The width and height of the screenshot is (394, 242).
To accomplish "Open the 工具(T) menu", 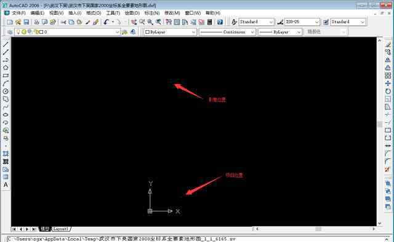I will (x=113, y=13).
